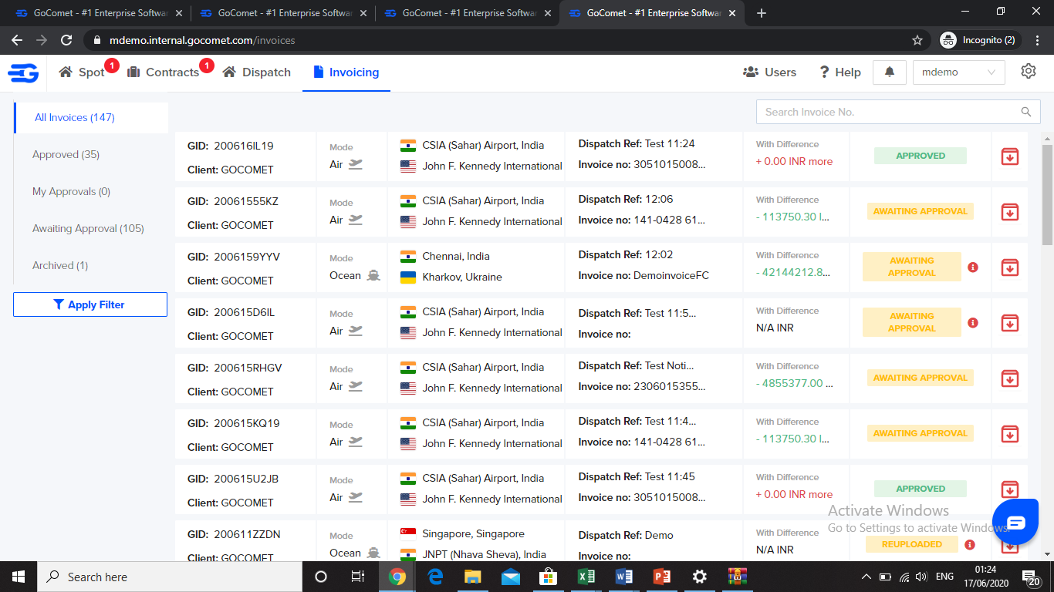This screenshot has width=1054, height=592.
Task: Archive invoice 20061555KZ with red icon
Action: pos(1009,212)
